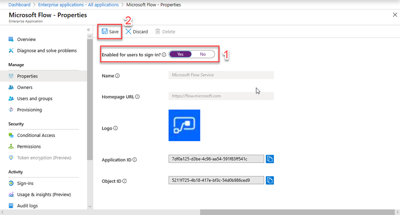400x215 pixels.
Task: Click the Delete trash can icon
Action: click(x=157, y=31)
